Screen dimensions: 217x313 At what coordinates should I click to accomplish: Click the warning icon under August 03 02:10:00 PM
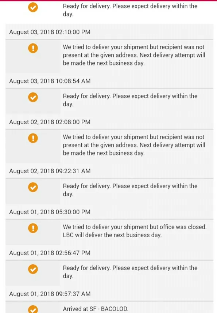(x=33, y=48)
